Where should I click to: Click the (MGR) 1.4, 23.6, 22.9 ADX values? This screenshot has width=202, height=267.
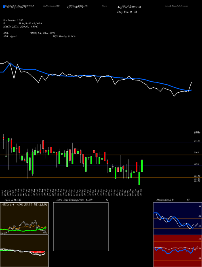pos(42,33)
